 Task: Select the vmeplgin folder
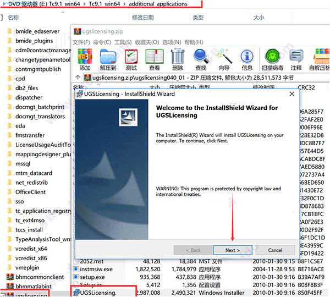point(27,268)
